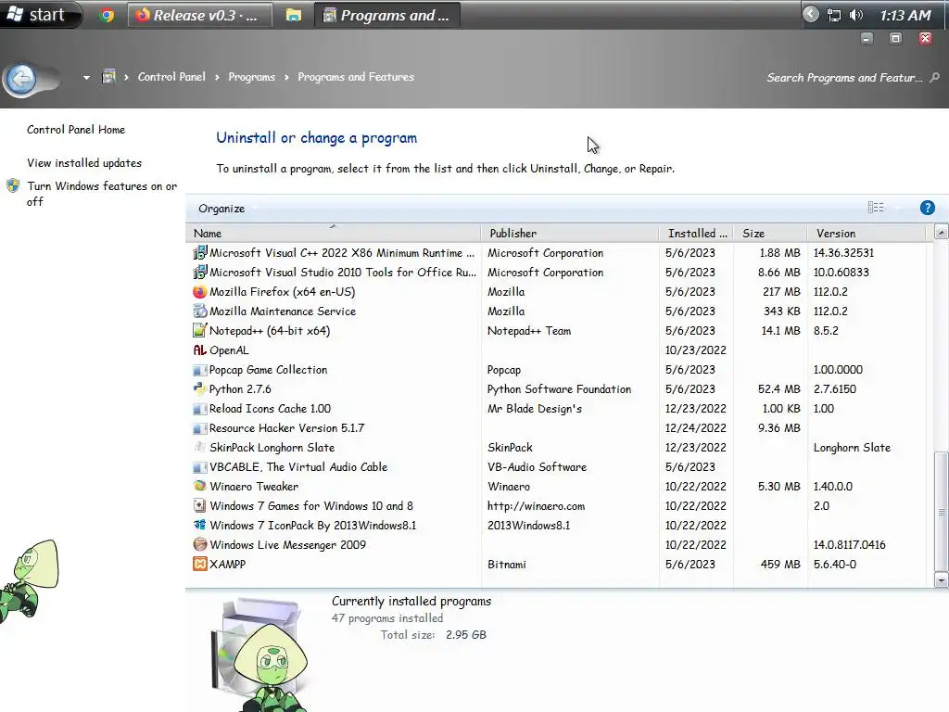Viewport: 949px width, 712px height.
Task: Select the "Mr Blade Design's" publisher cell
Action: click(x=535, y=409)
